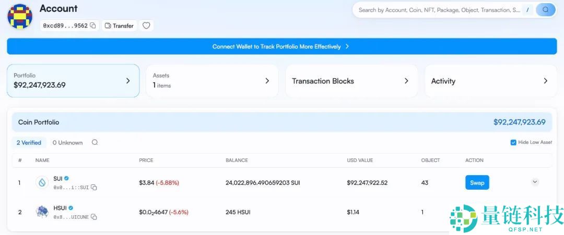The image size is (564, 235).
Task: Click the Transfer button
Action: point(120,26)
